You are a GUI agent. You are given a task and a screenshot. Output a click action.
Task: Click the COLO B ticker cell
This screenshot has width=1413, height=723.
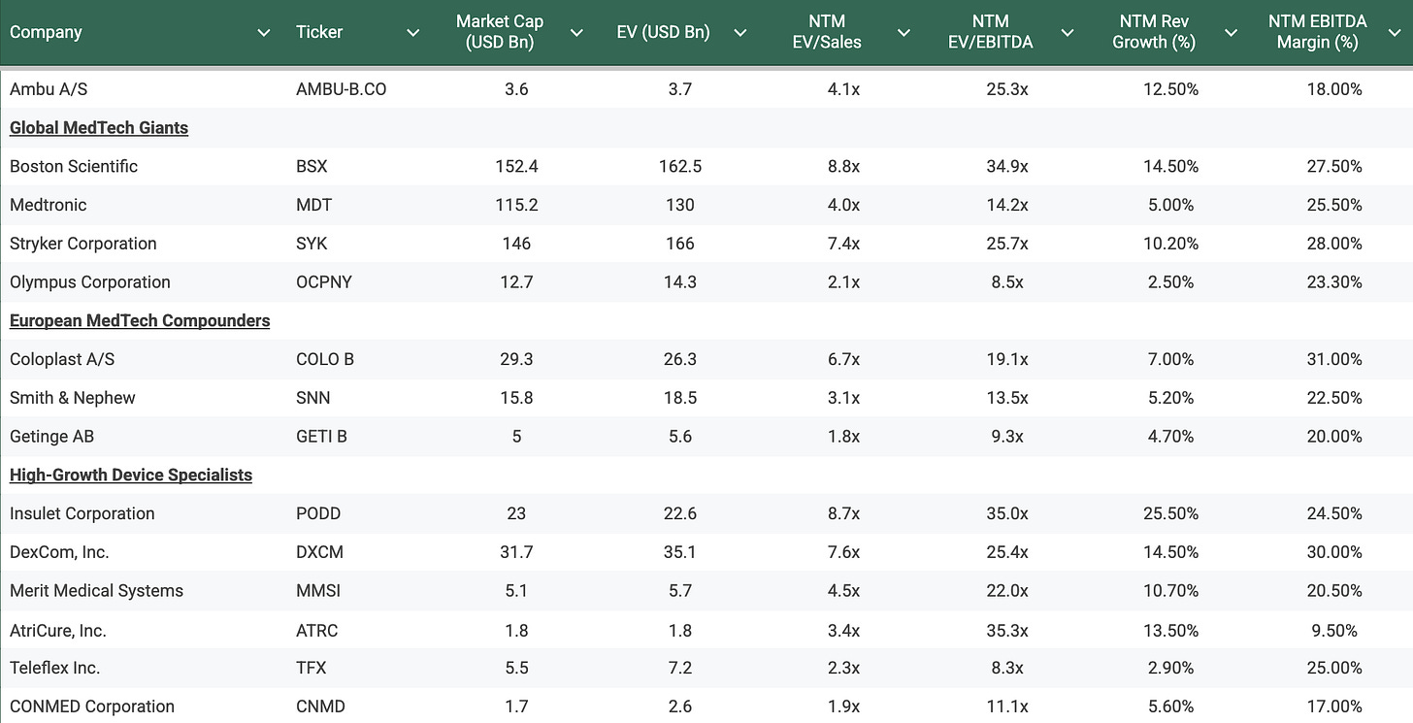point(325,359)
